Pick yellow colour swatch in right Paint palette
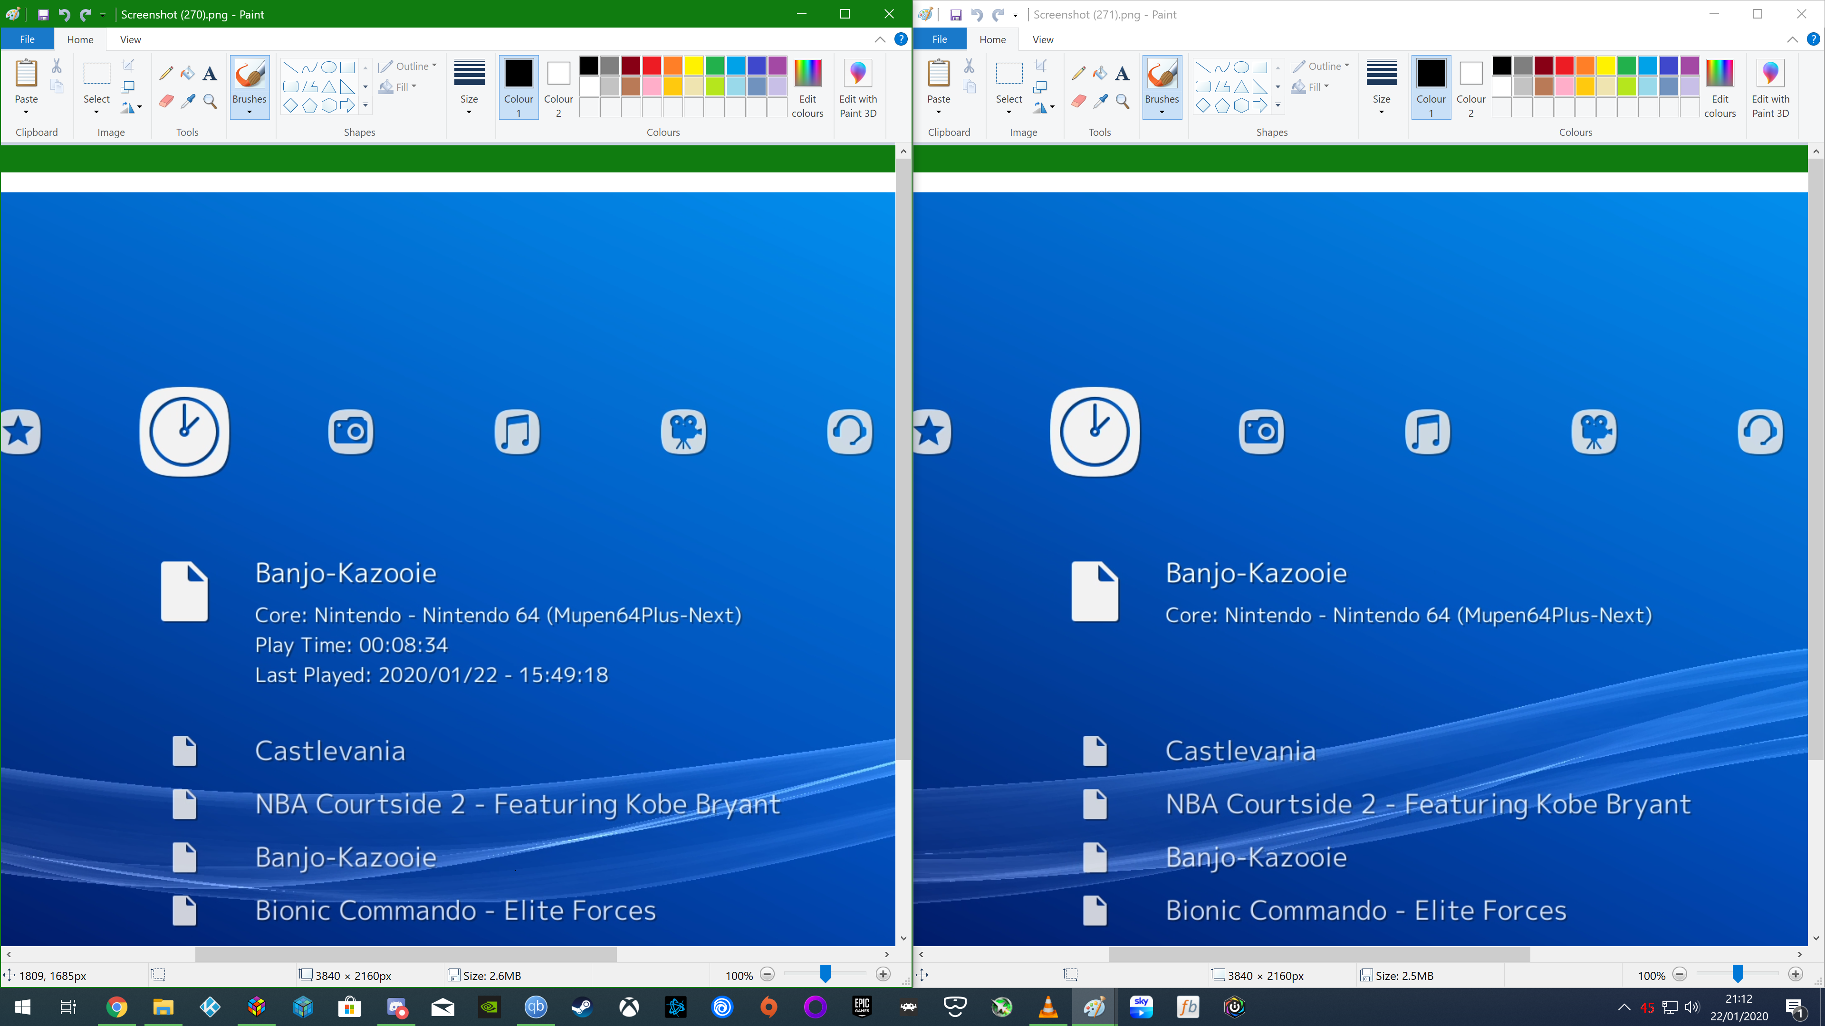The height and width of the screenshot is (1026, 1825). [x=1606, y=65]
